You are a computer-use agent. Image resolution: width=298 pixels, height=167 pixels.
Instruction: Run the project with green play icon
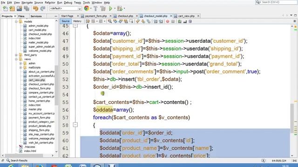click(x=110, y=8)
